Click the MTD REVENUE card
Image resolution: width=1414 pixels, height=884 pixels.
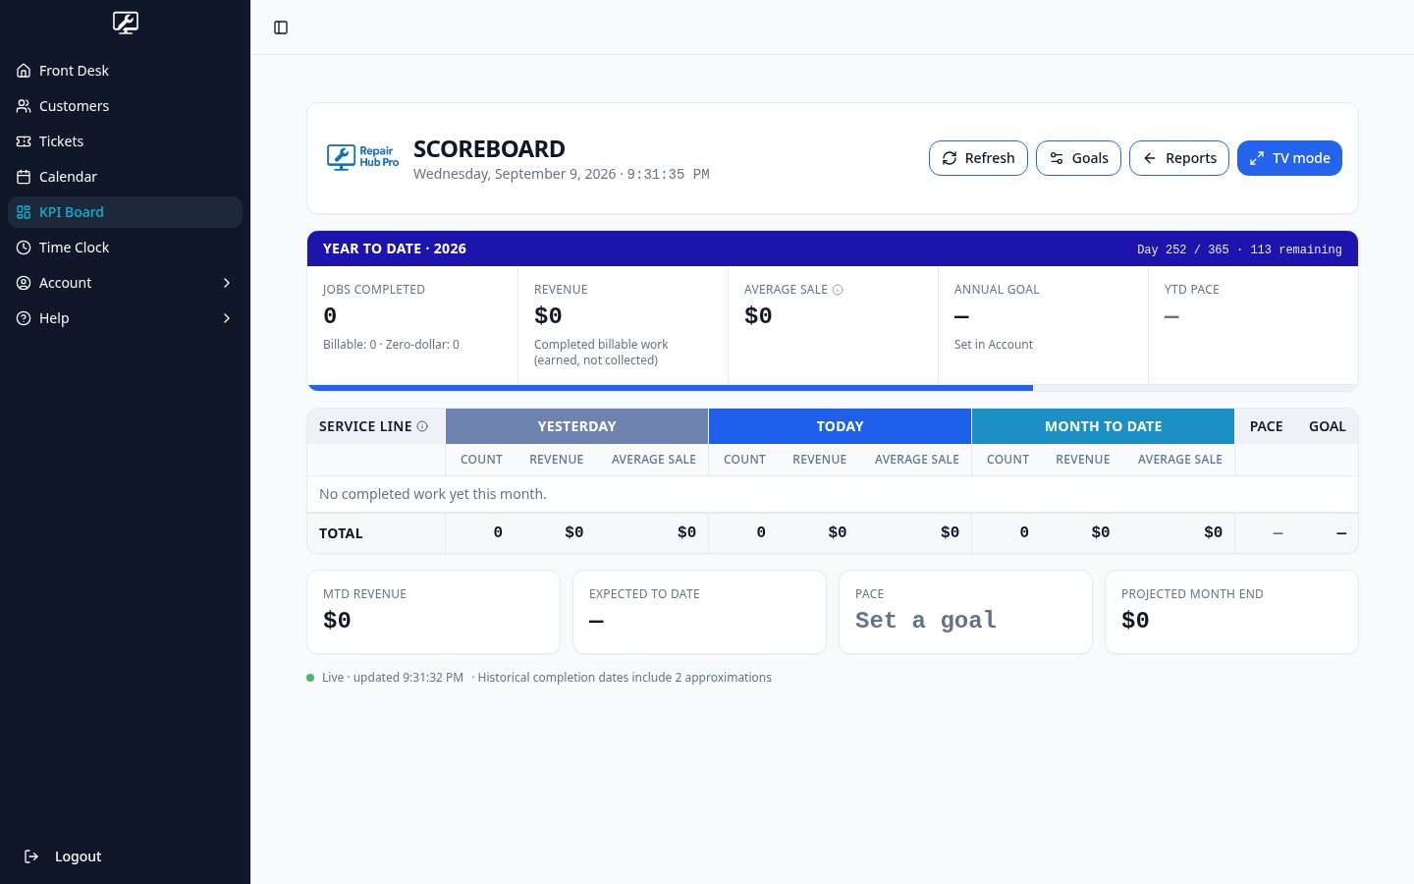click(x=433, y=612)
